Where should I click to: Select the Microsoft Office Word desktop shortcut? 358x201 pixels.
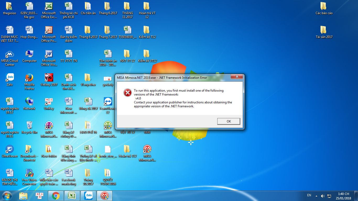click(49, 58)
